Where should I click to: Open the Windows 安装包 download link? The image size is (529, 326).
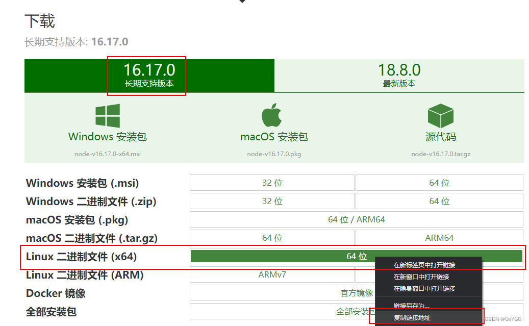pos(108,137)
